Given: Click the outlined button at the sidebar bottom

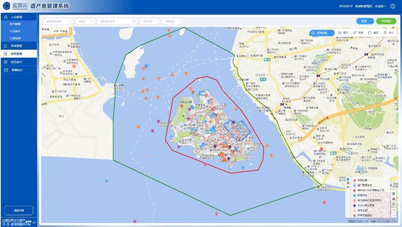Looking at the screenshot, I should (x=19, y=211).
